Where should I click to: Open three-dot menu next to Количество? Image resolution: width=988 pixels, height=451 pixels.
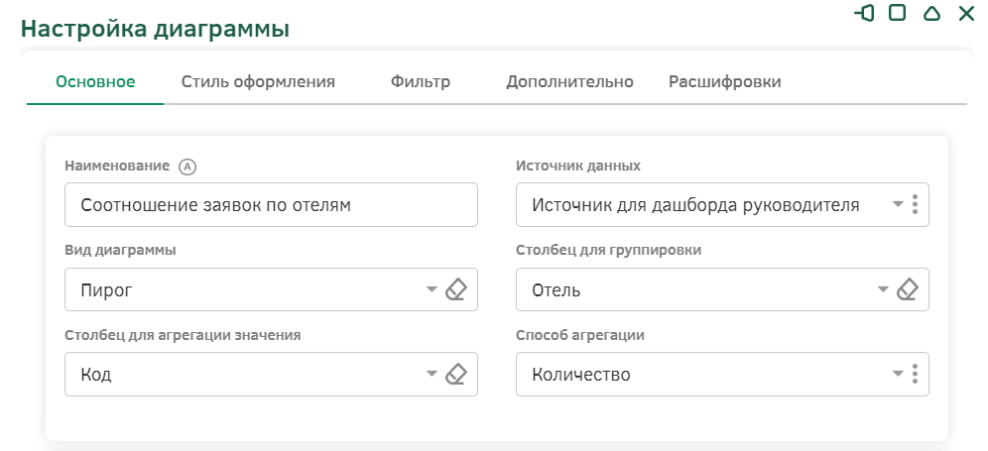(x=915, y=374)
